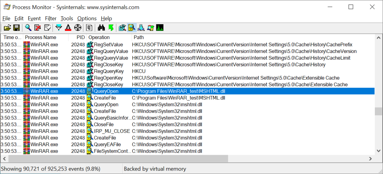Select the RegSetValue operation cell
Viewport: 383px width, 174px height.
(109, 45)
